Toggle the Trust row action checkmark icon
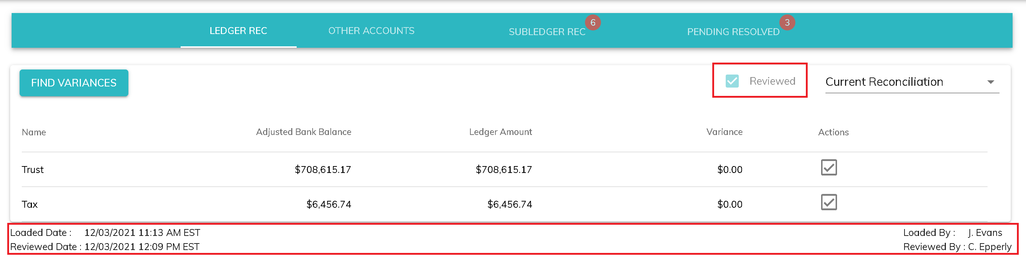Screen dimensions: 1026x275 tap(829, 168)
